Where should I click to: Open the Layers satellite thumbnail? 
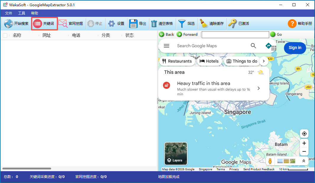176,153
